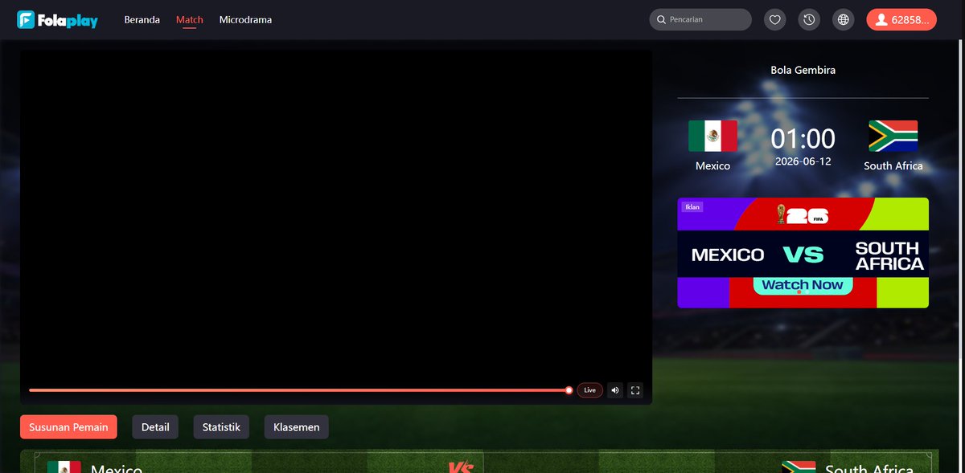This screenshot has height=473, width=965.
Task: Click the Mexico flag in match card
Action: [712, 136]
